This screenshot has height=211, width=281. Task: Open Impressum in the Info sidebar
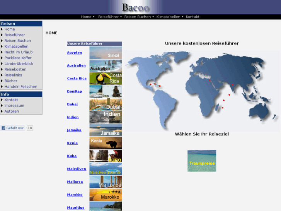click(x=14, y=106)
